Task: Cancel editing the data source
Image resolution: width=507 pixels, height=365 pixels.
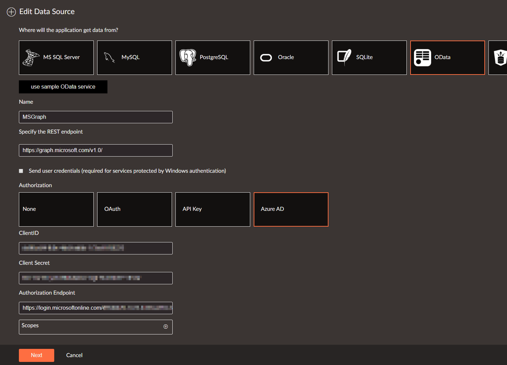Action: coord(74,355)
